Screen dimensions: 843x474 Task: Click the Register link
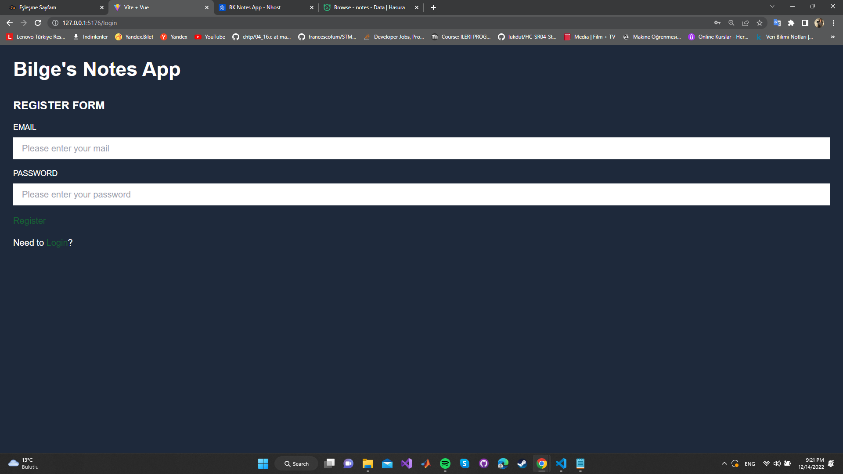(29, 221)
